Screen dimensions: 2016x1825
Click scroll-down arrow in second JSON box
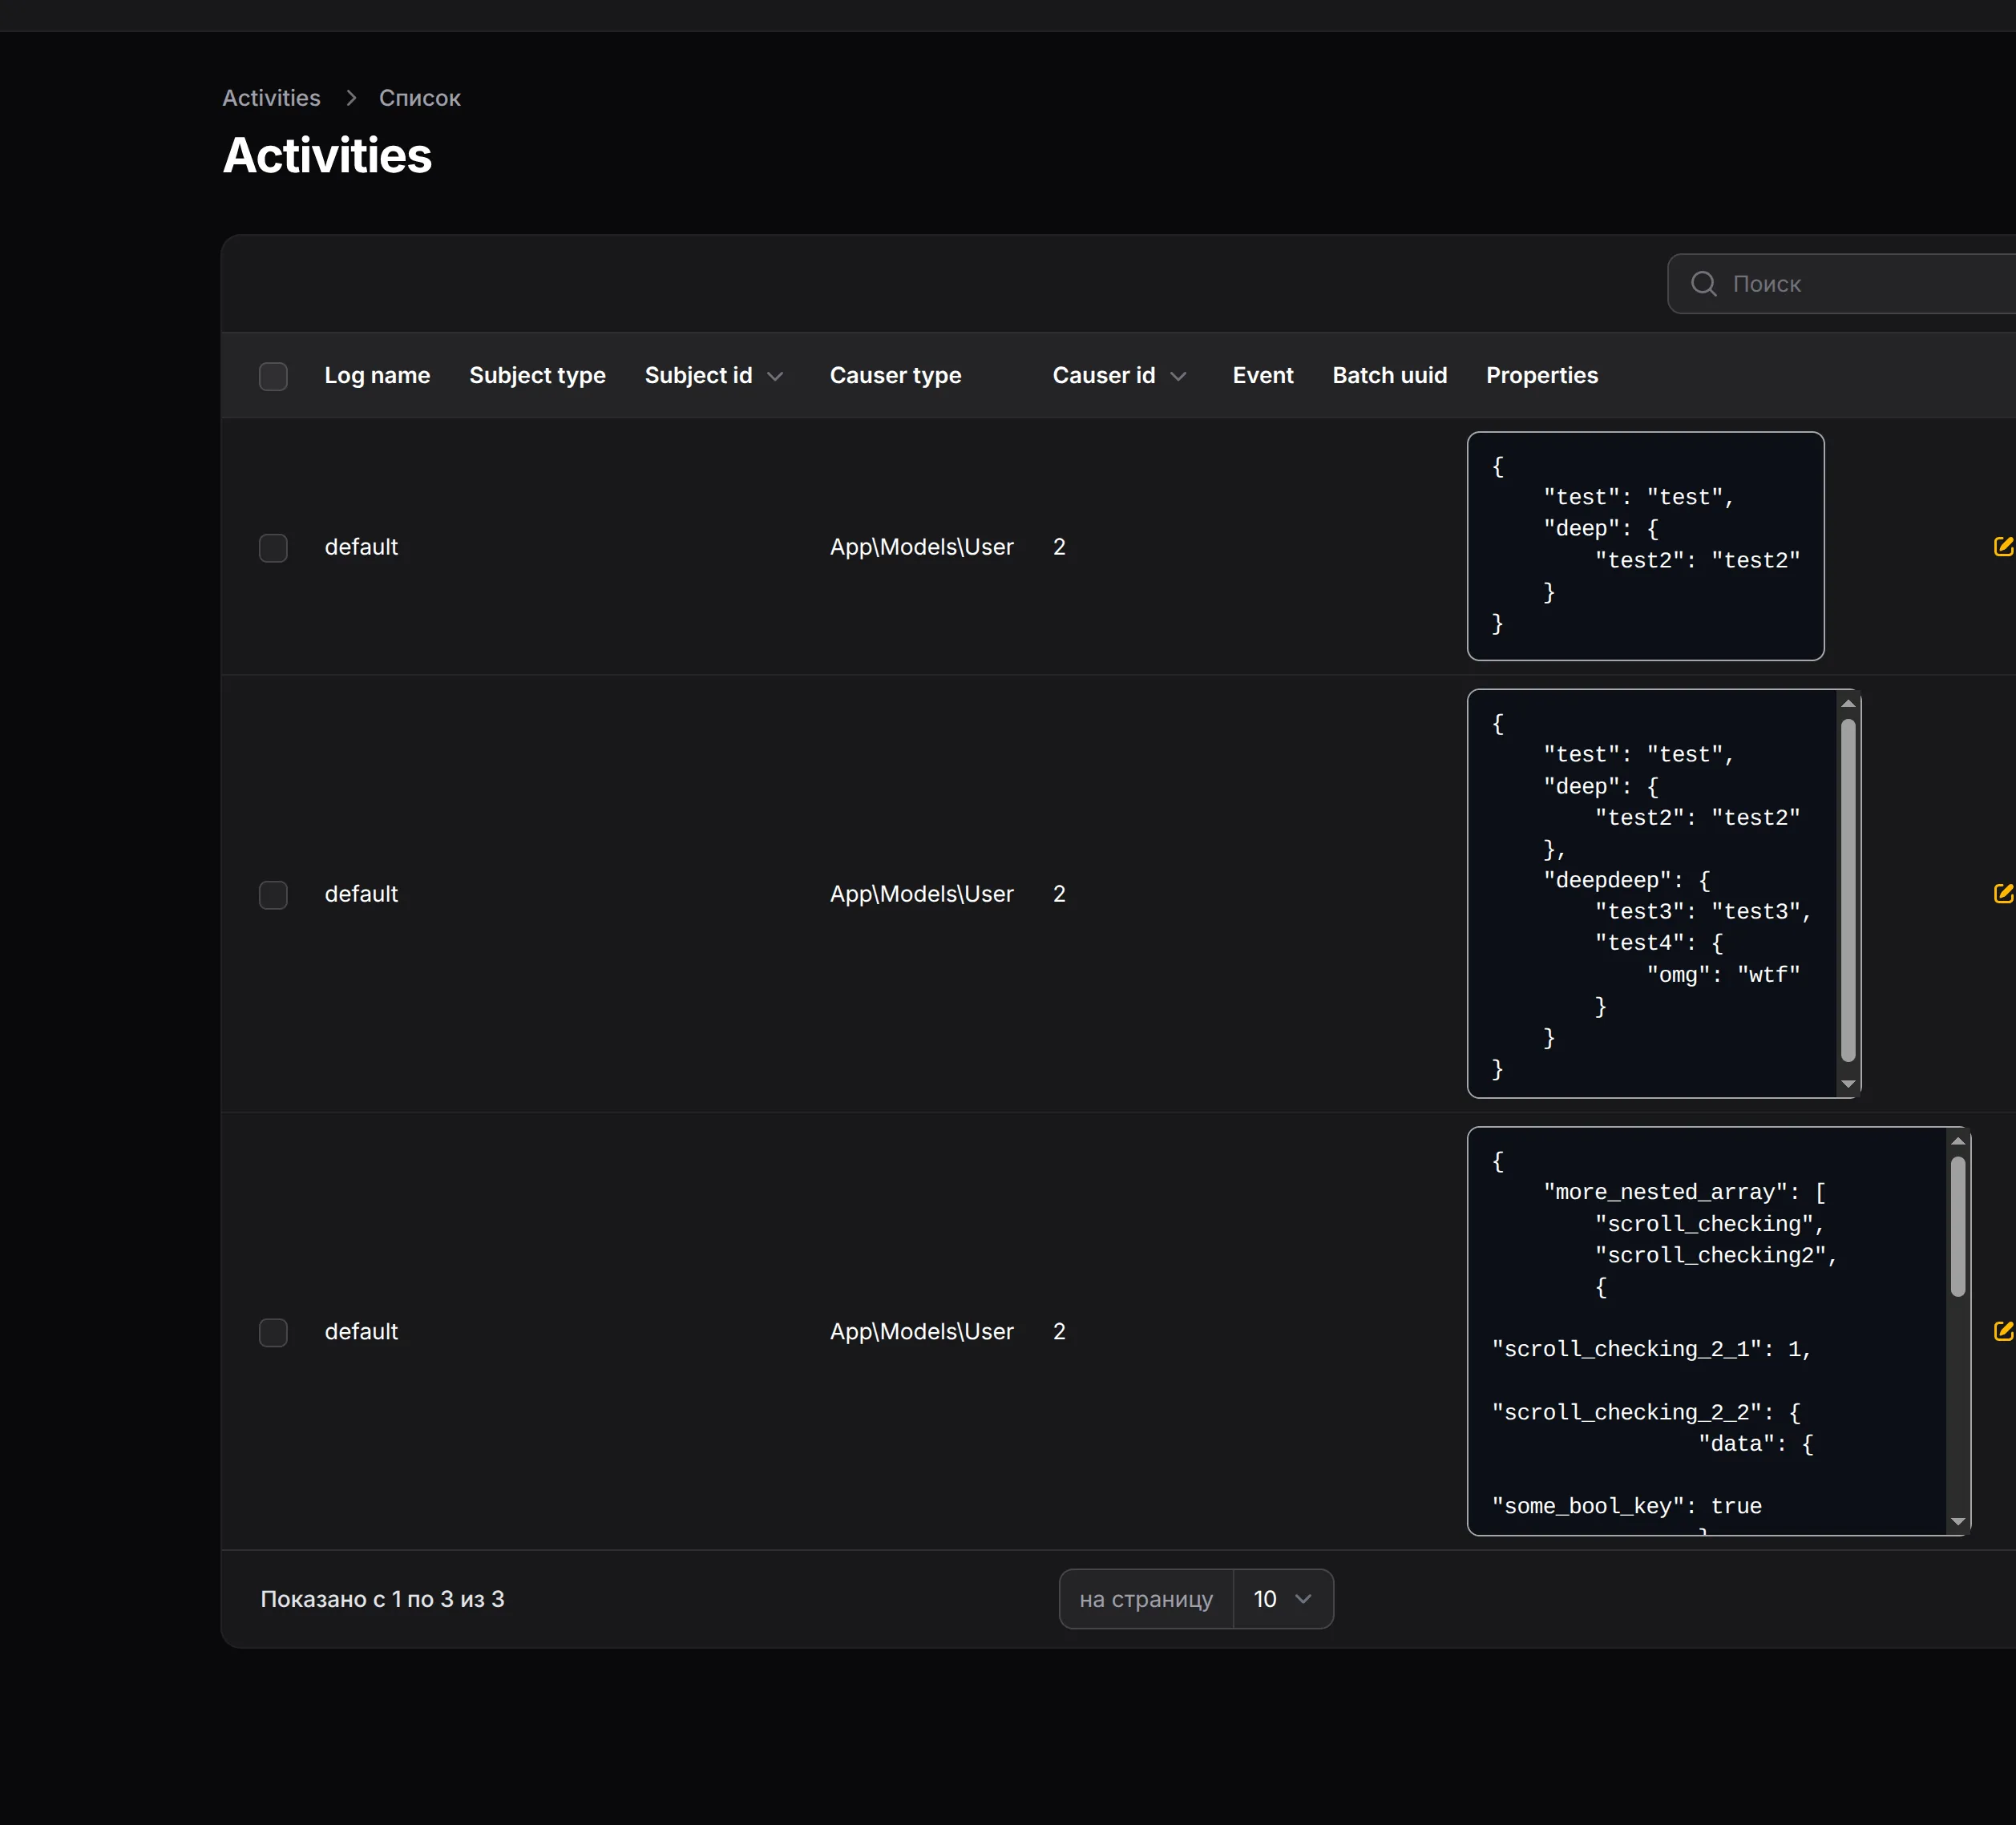(x=1848, y=1084)
